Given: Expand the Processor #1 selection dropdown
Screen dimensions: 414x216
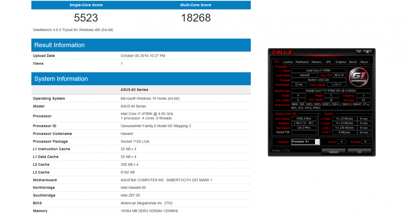Looking at the screenshot, I should [306, 142].
